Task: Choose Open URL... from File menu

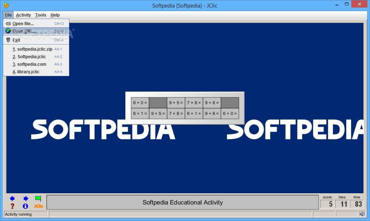Action: (36, 31)
